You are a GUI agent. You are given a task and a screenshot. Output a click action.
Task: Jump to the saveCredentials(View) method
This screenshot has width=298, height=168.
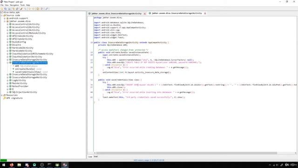[x=31, y=72]
